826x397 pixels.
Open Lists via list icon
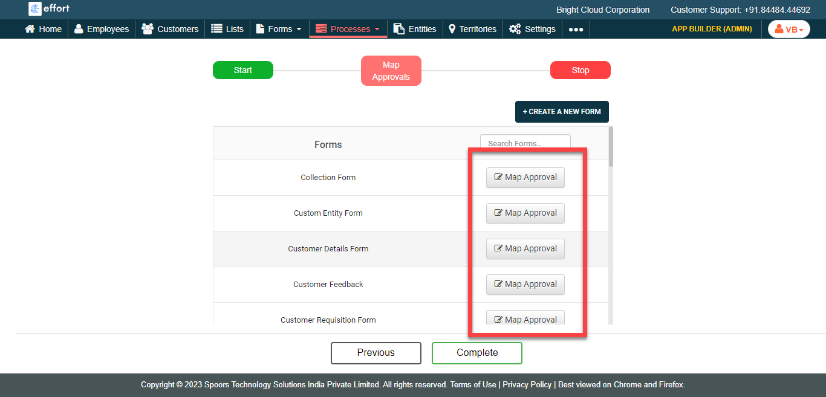click(x=216, y=29)
